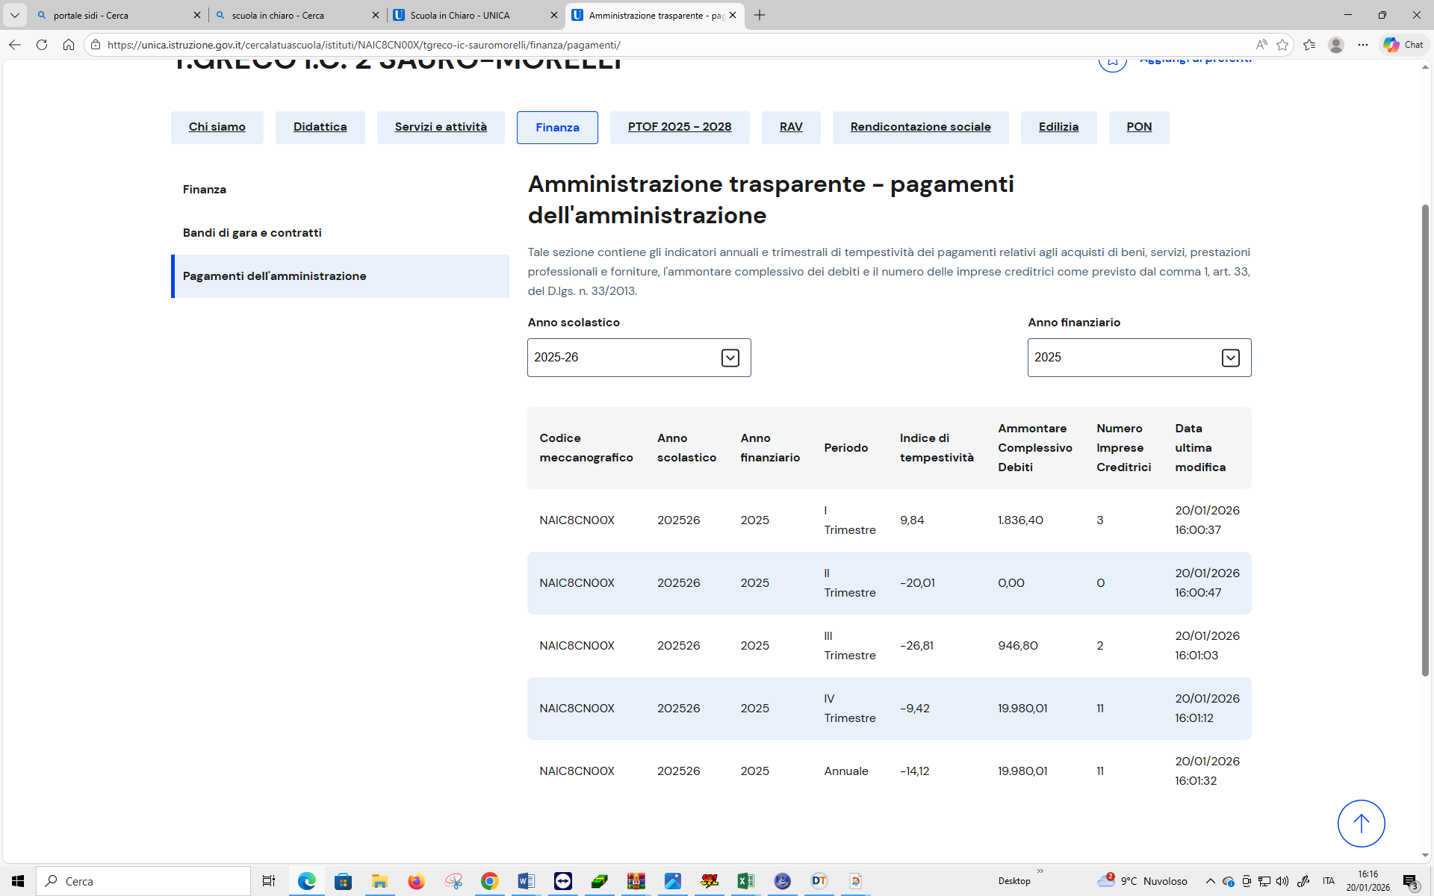Expand the Anno scolastico dropdown

click(x=730, y=358)
